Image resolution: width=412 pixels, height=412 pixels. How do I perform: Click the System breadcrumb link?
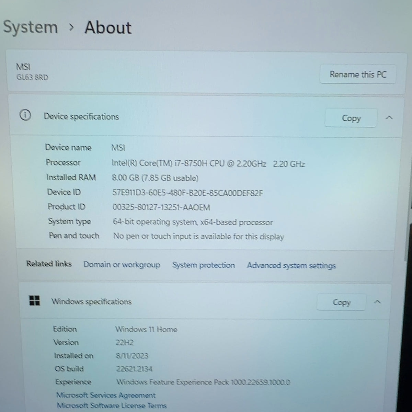point(30,27)
